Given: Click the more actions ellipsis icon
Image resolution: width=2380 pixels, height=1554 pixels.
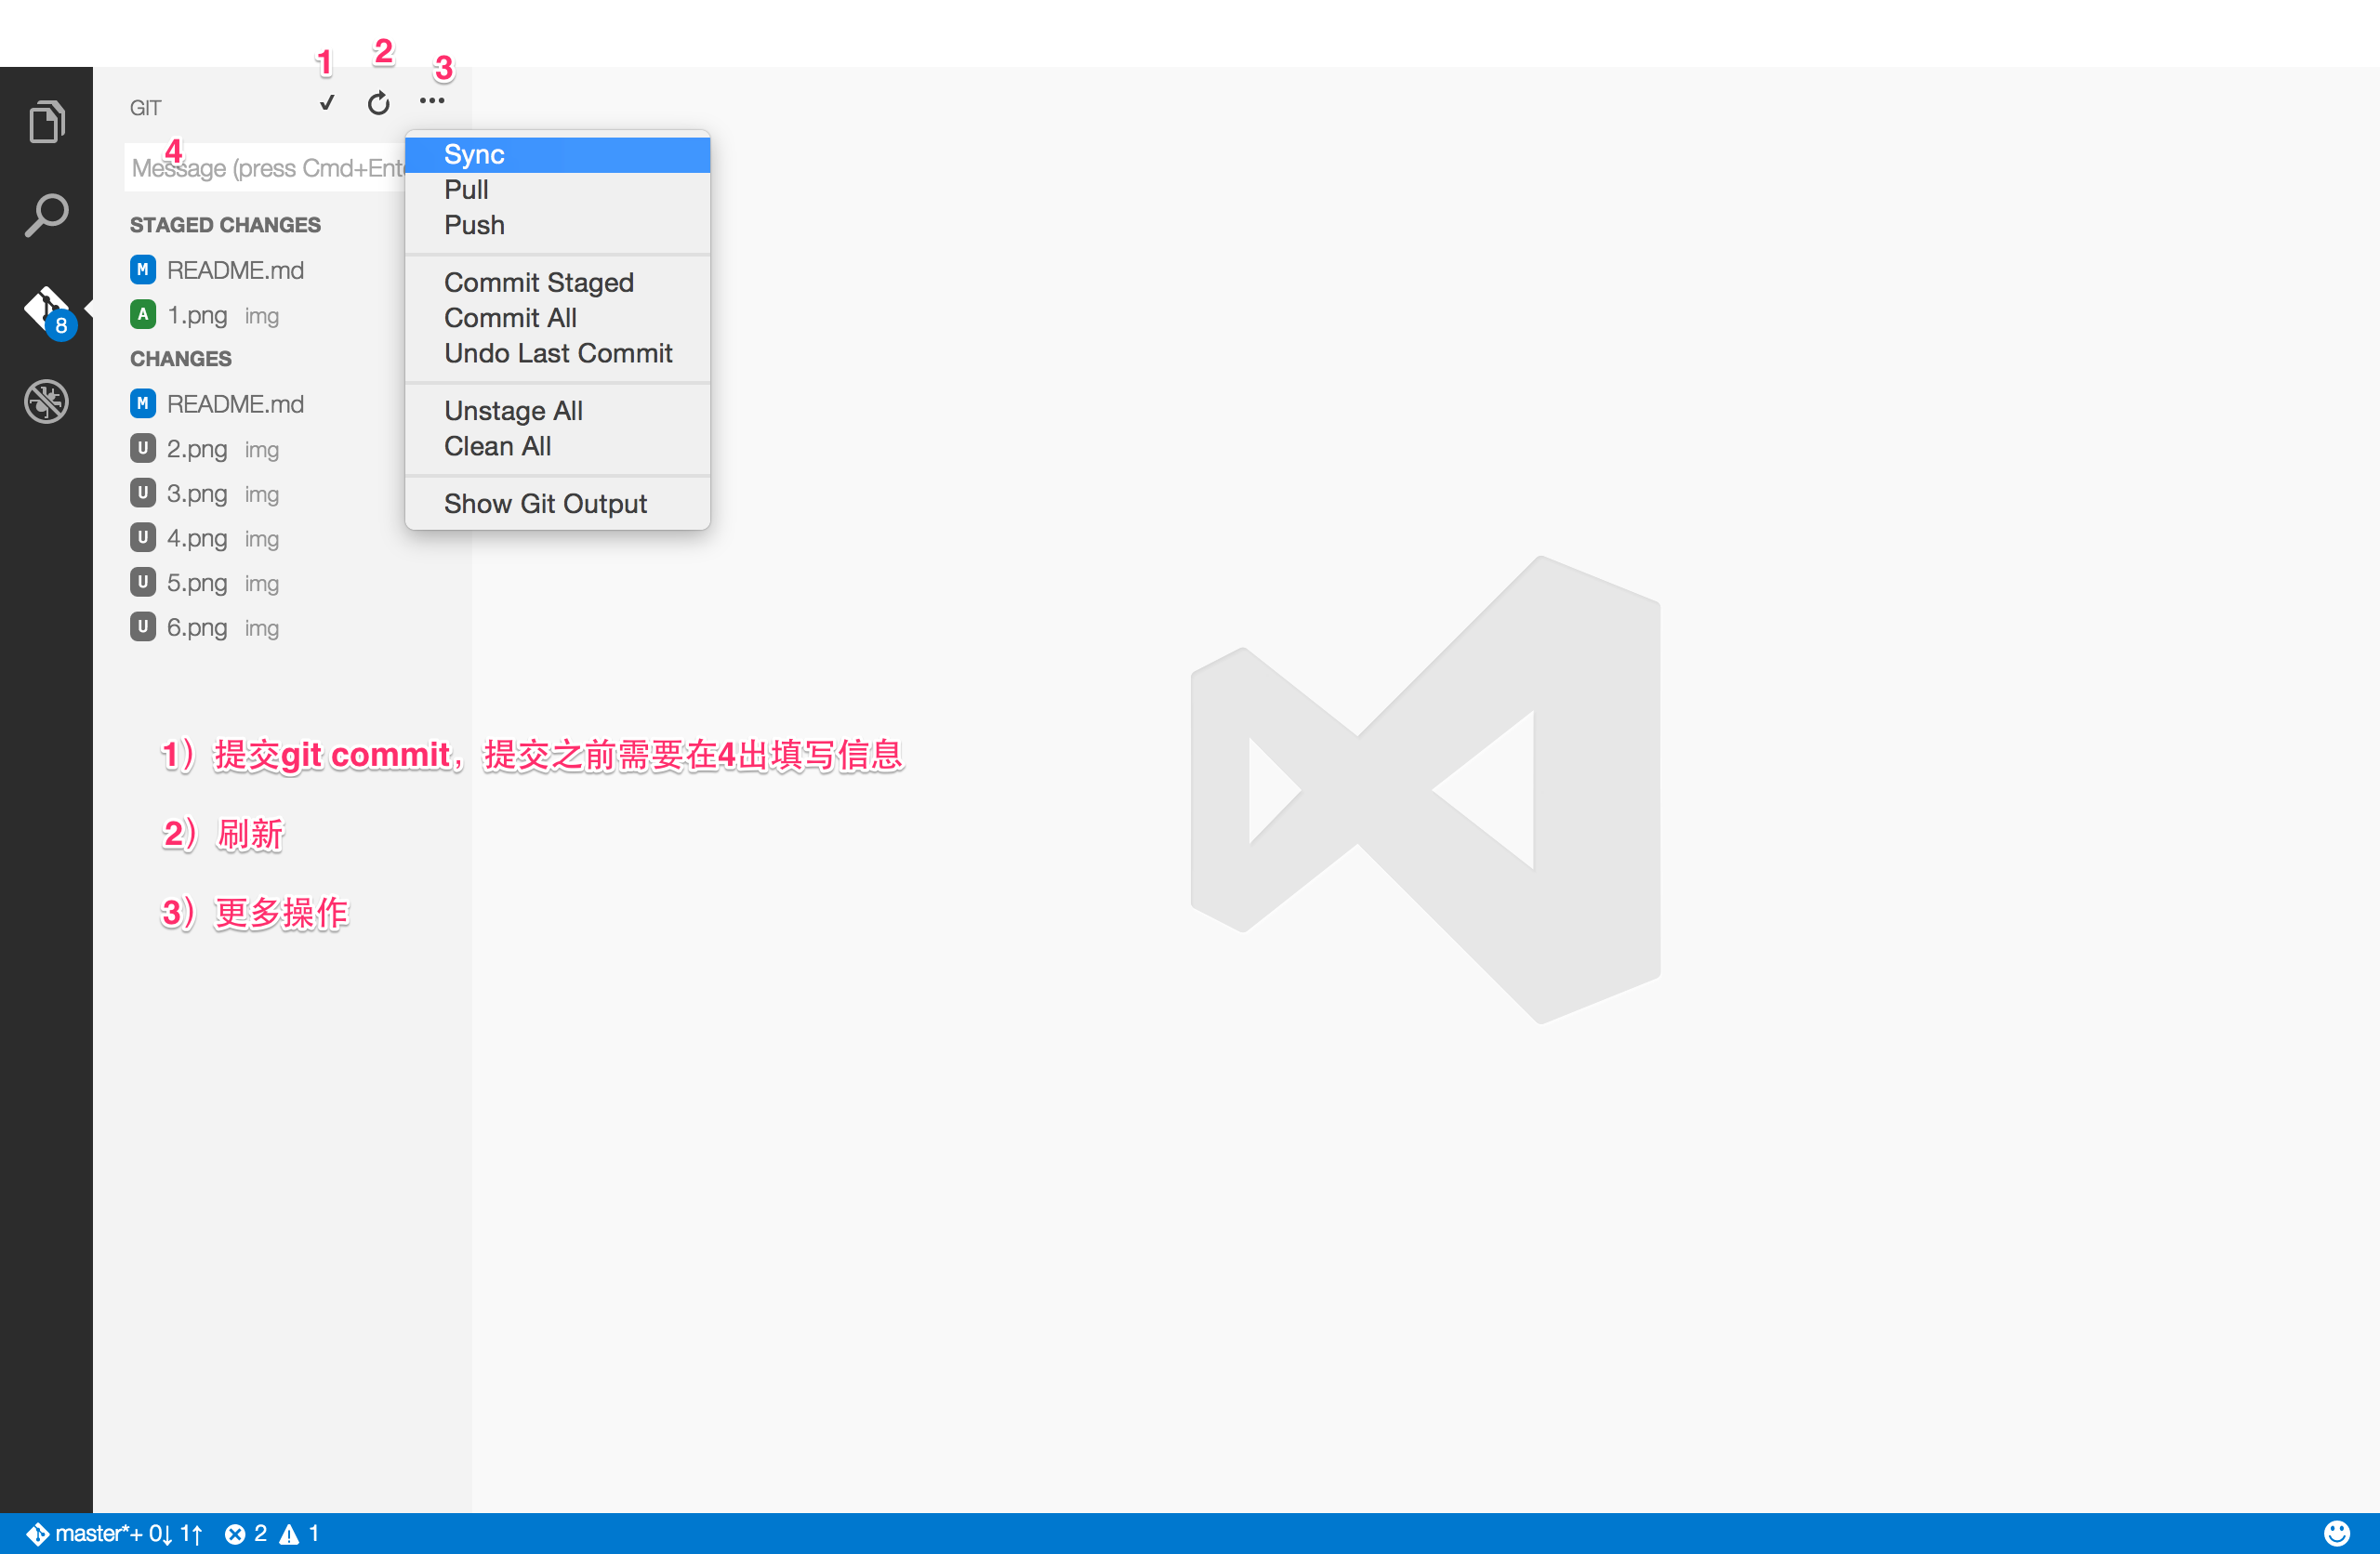Looking at the screenshot, I should 432,101.
